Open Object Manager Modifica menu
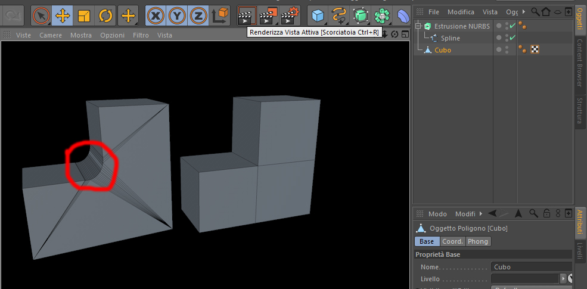Viewport: 587px width, 289px height. point(461,12)
